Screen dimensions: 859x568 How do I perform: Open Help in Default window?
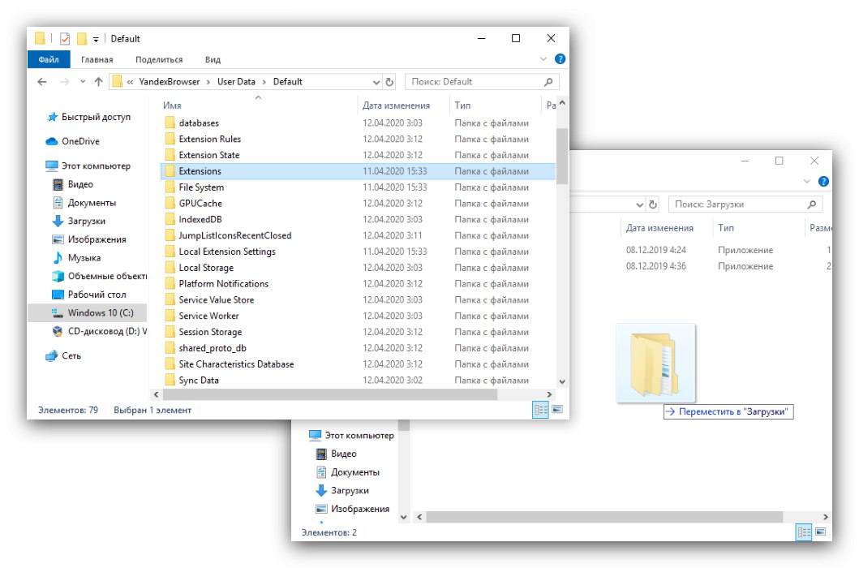560,58
